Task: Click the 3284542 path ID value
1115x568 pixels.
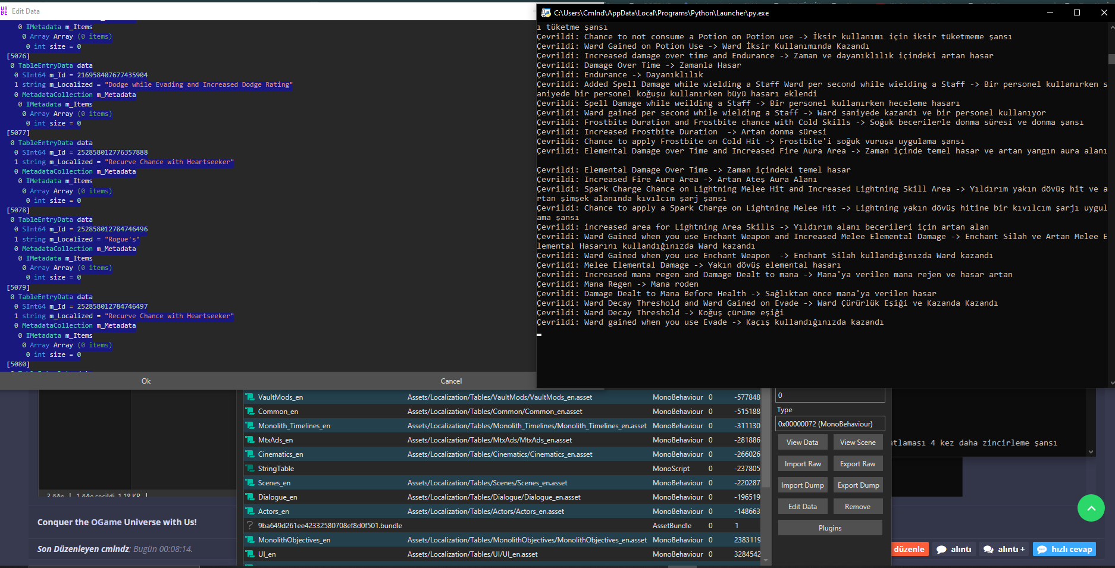Action: click(747, 554)
